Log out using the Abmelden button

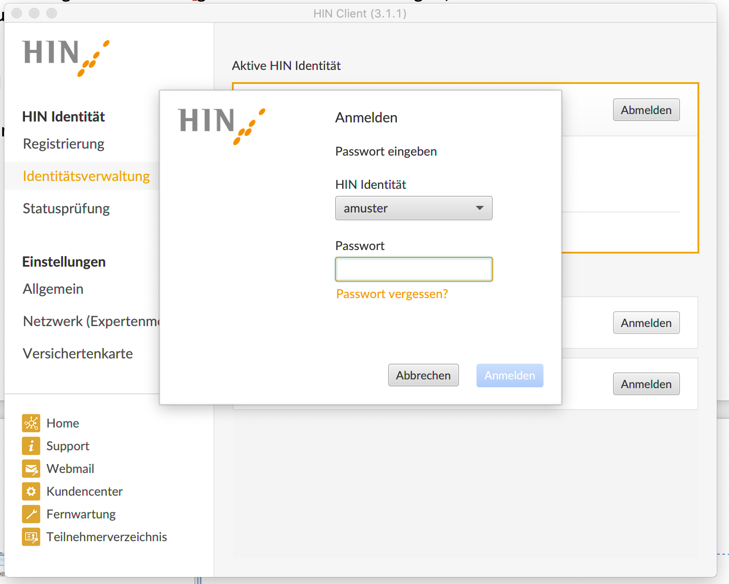pyautogui.click(x=646, y=110)
